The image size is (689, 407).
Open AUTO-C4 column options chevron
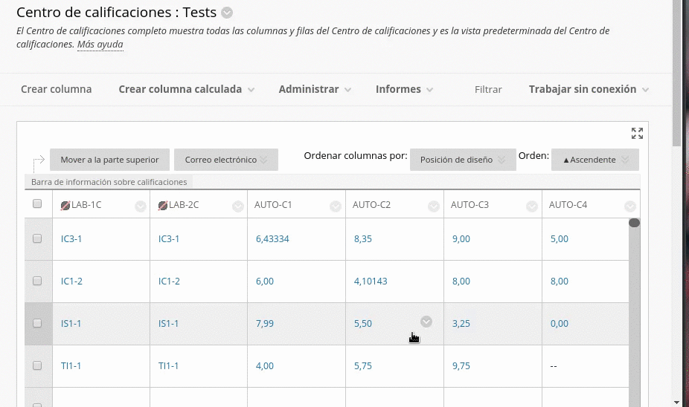(x=630, y=206)
